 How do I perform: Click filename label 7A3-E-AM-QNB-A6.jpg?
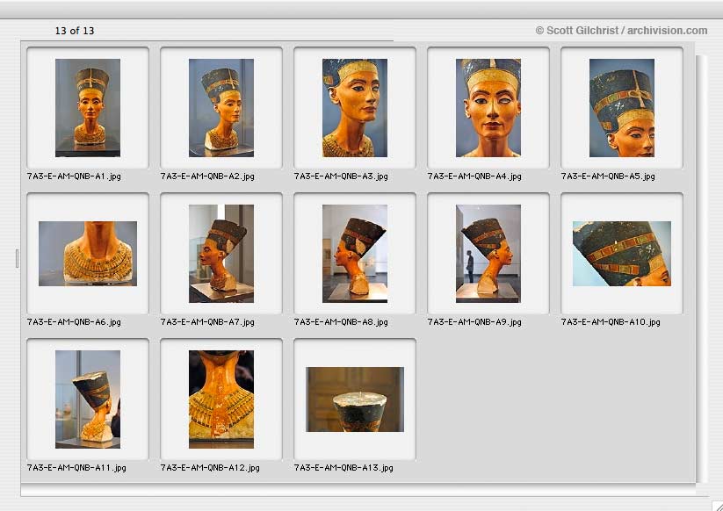(x=74, y=322)
